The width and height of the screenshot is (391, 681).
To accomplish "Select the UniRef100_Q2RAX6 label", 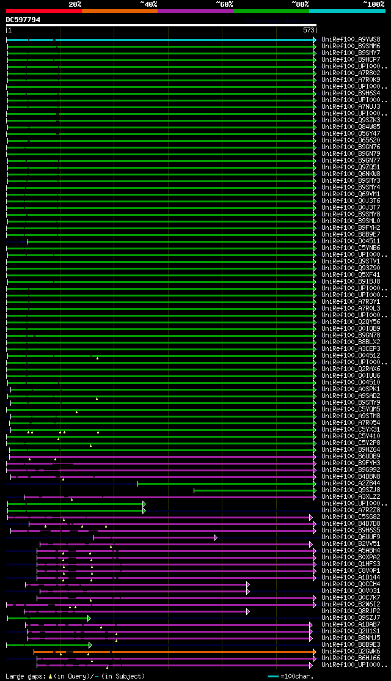I will coord(351,369).
